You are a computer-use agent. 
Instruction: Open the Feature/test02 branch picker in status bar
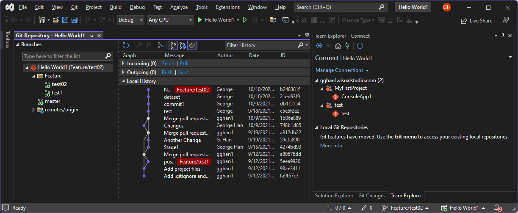tap(405, 208)
